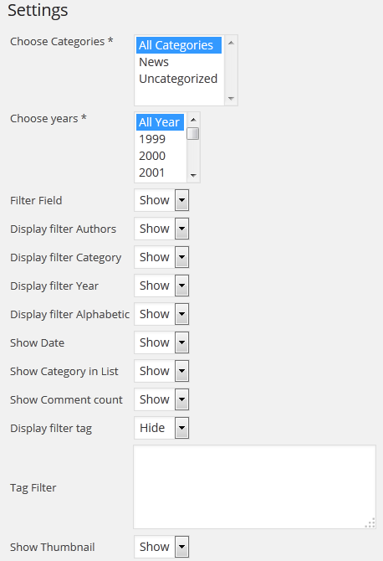Image resolution: width=383 pixels, height=561 pixels.
Task: Click inside the Tag Filter text area
Action: (255, 487)
